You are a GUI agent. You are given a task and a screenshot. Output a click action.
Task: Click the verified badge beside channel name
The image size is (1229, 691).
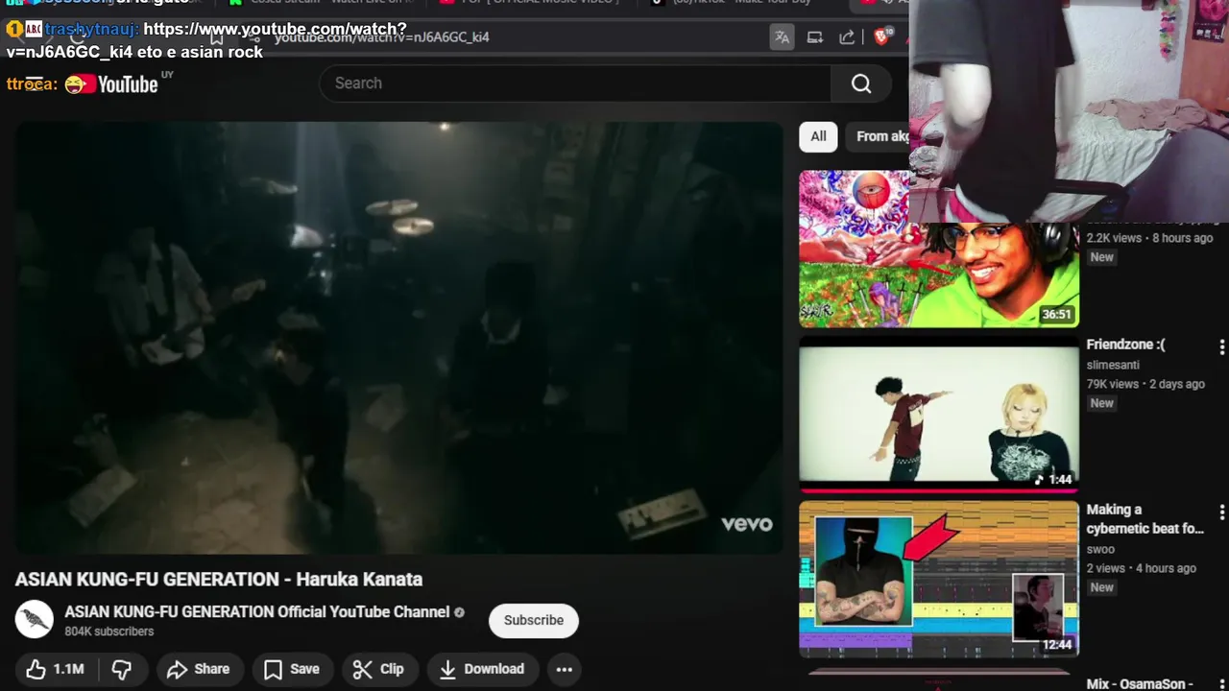(459, 612)
